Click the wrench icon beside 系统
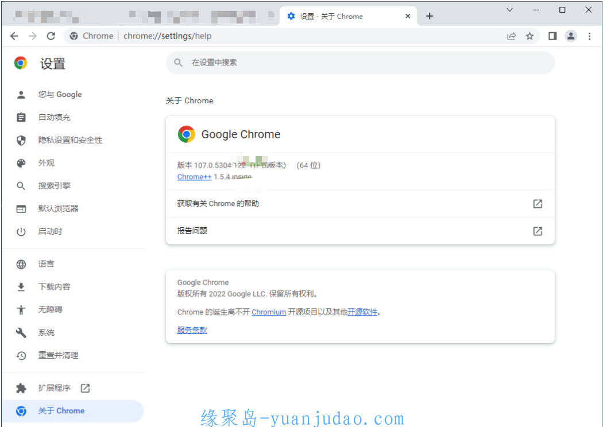This screenshot has width=603, height=427. tap(21, 333)
